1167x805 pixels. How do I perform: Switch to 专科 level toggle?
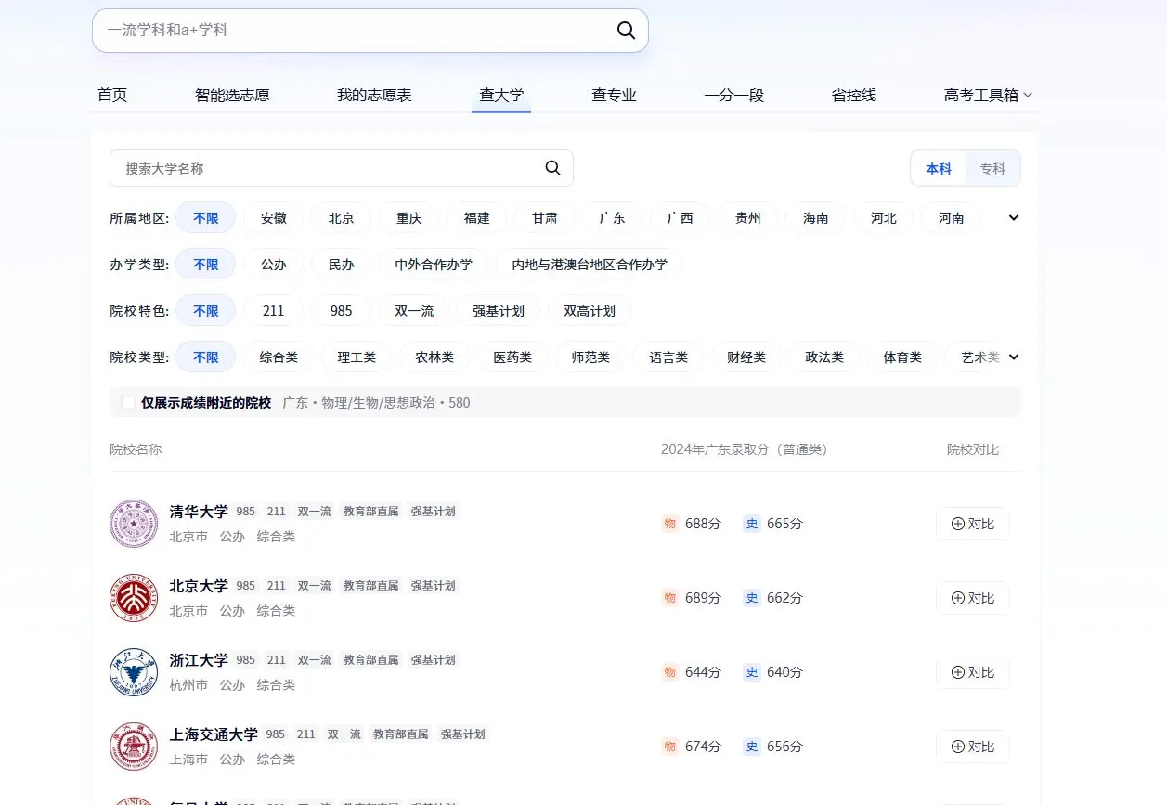point(992,169)
